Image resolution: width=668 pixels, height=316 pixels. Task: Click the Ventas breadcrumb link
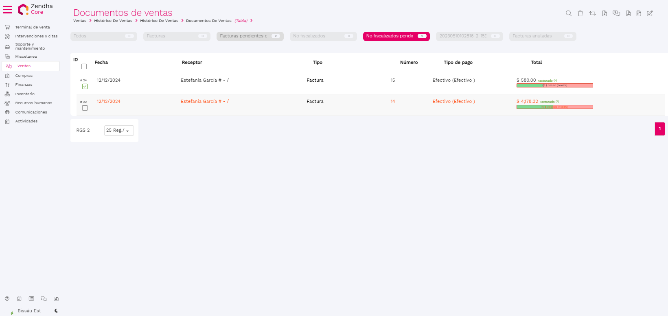pyautogui.click(x=80, y=21)
